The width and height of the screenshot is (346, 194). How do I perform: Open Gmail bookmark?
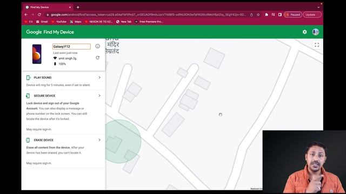[x=42, y=22]
